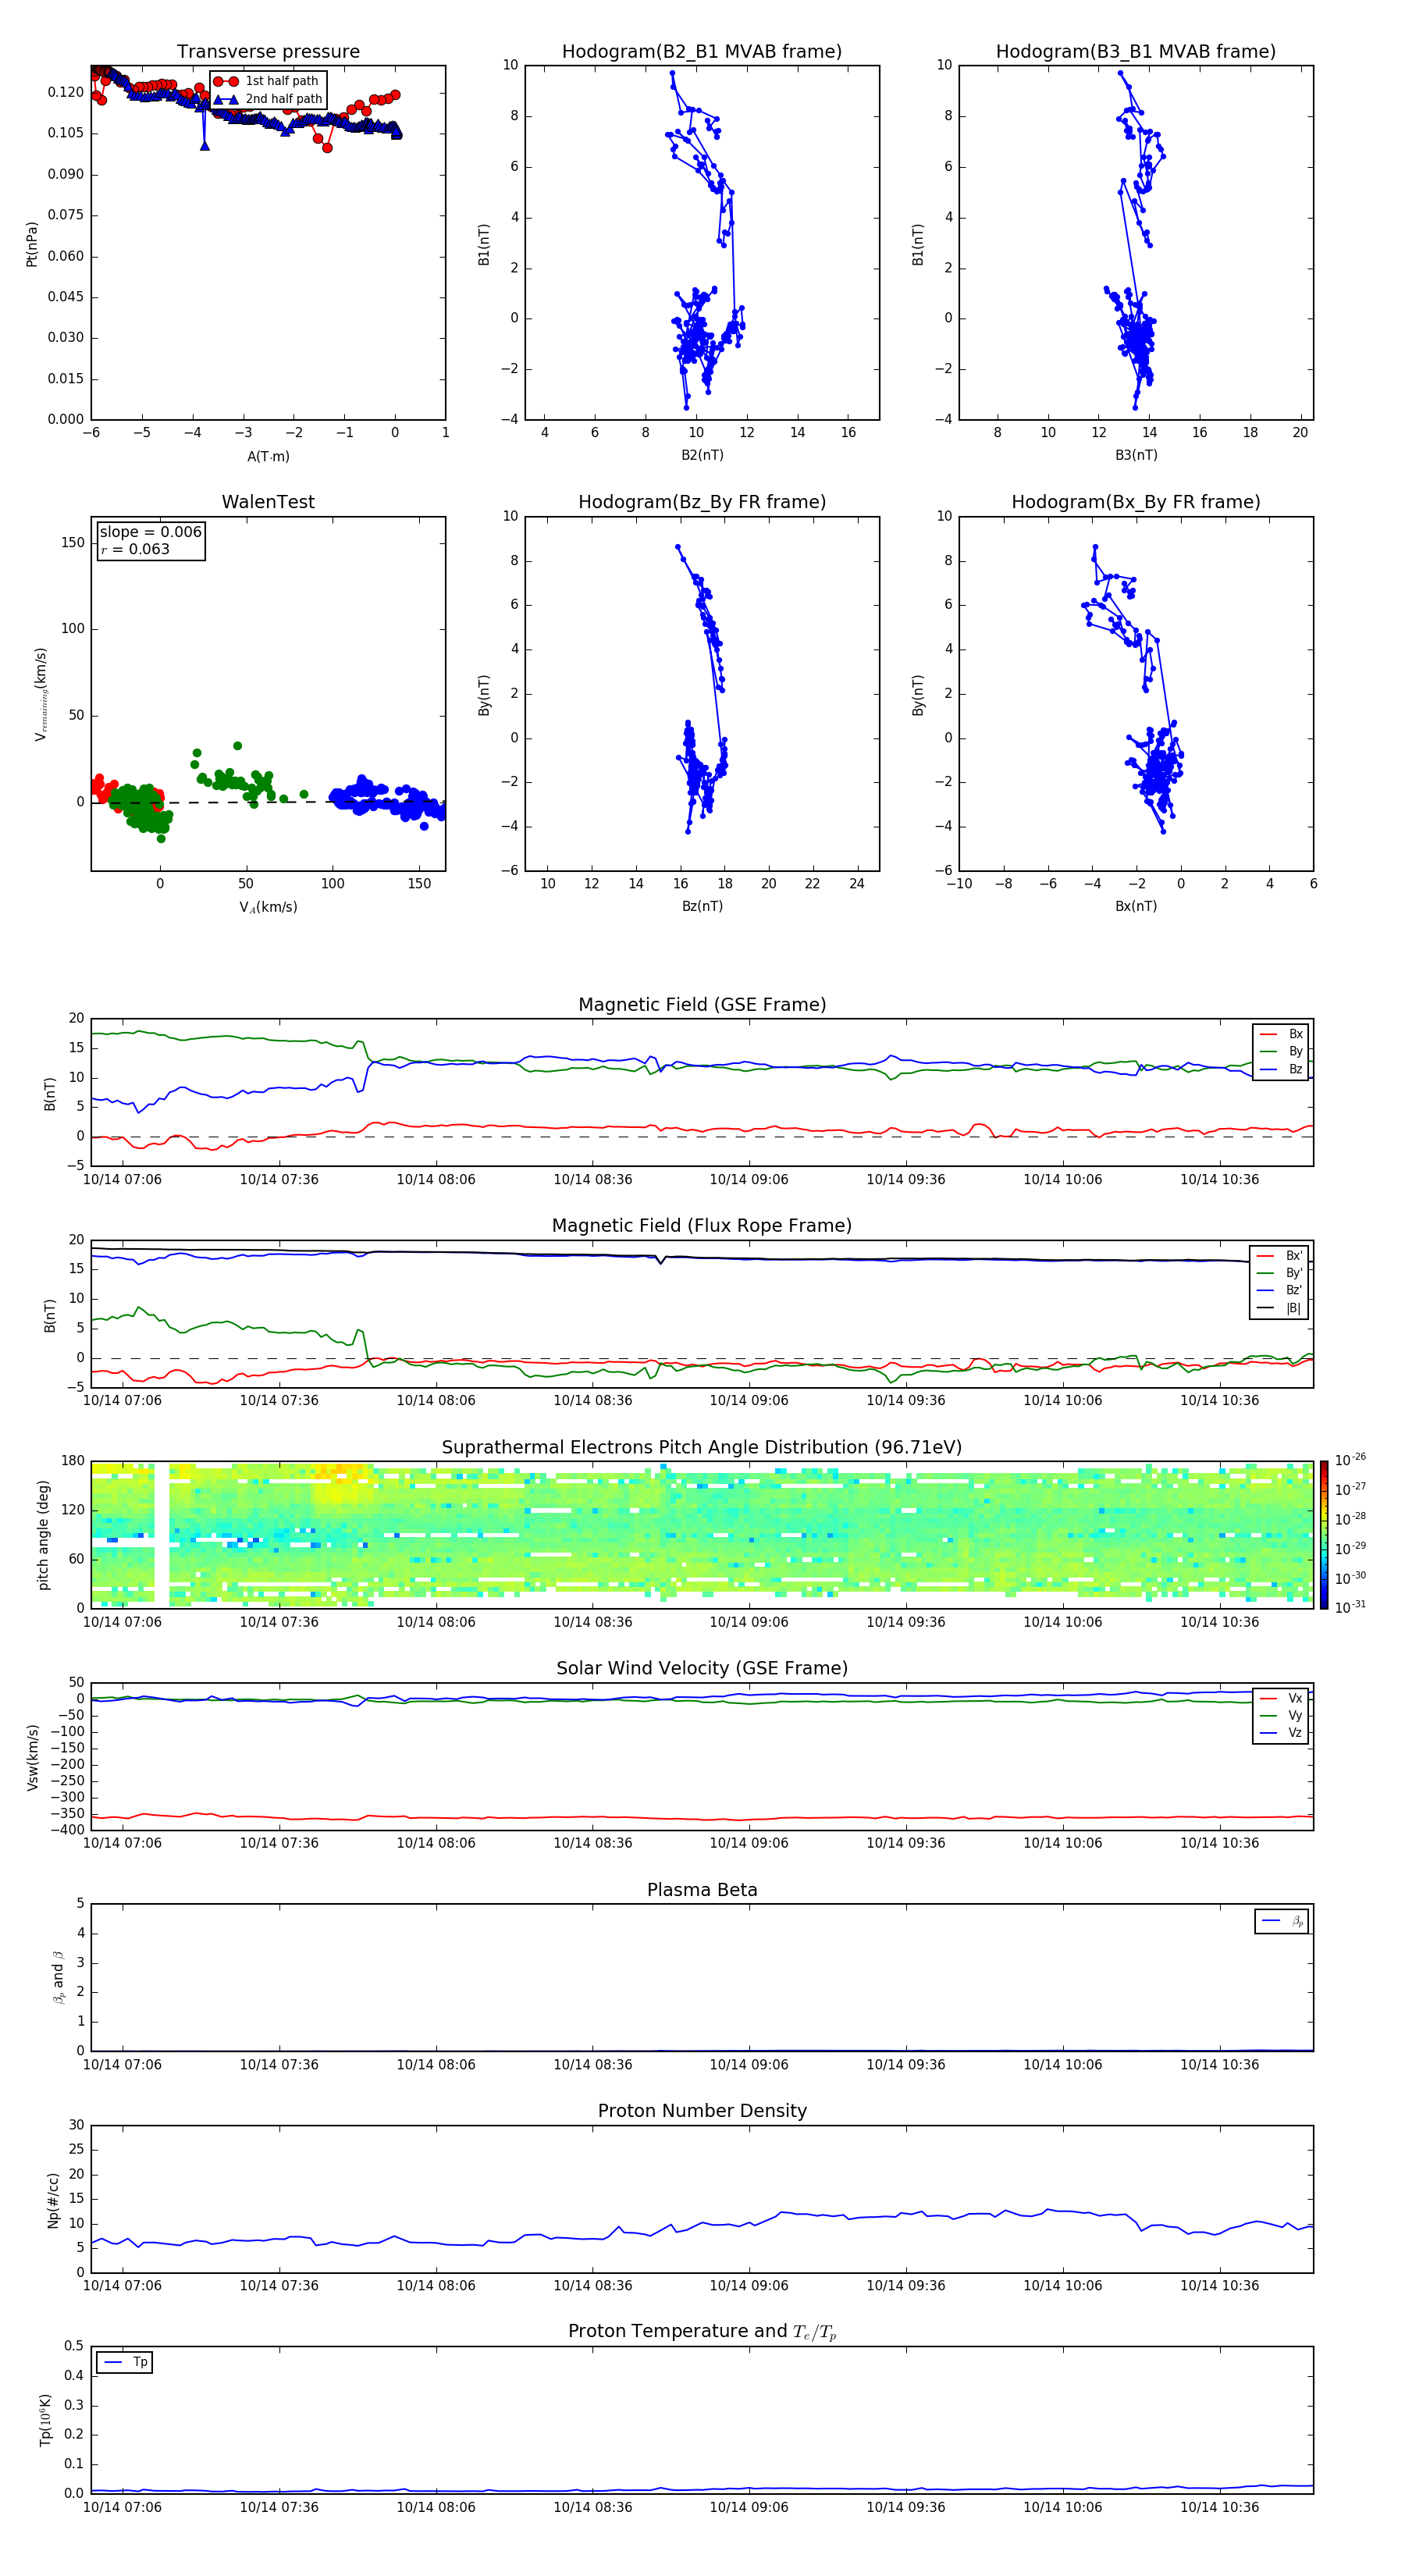Click the Suprathermal Electrons Pitch Angle Distribution title

click(x=702, y=1448)
